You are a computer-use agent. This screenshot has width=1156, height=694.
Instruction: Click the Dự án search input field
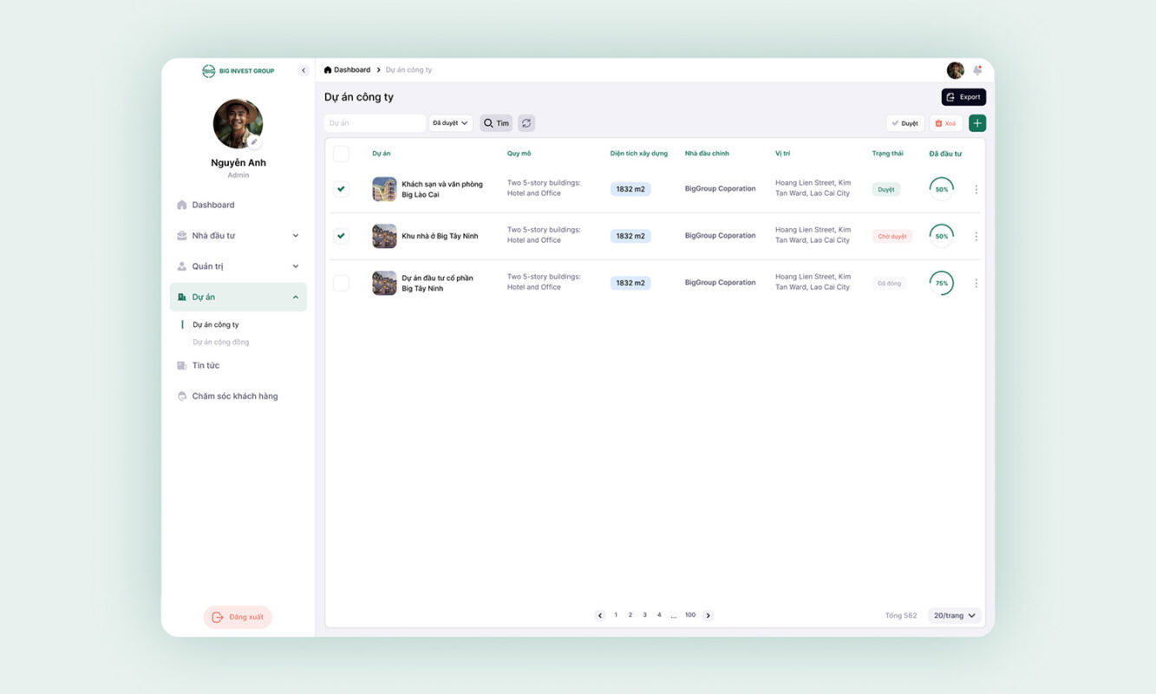coord(375,123)
